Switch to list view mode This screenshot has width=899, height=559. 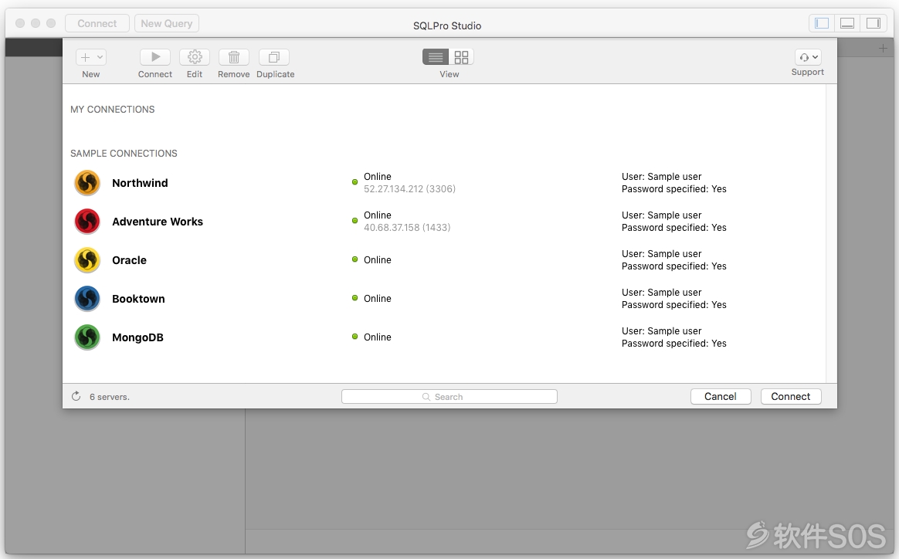(436, 57)
